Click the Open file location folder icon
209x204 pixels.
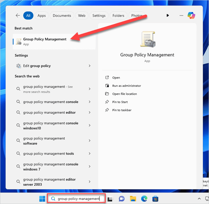click(107, 94)
